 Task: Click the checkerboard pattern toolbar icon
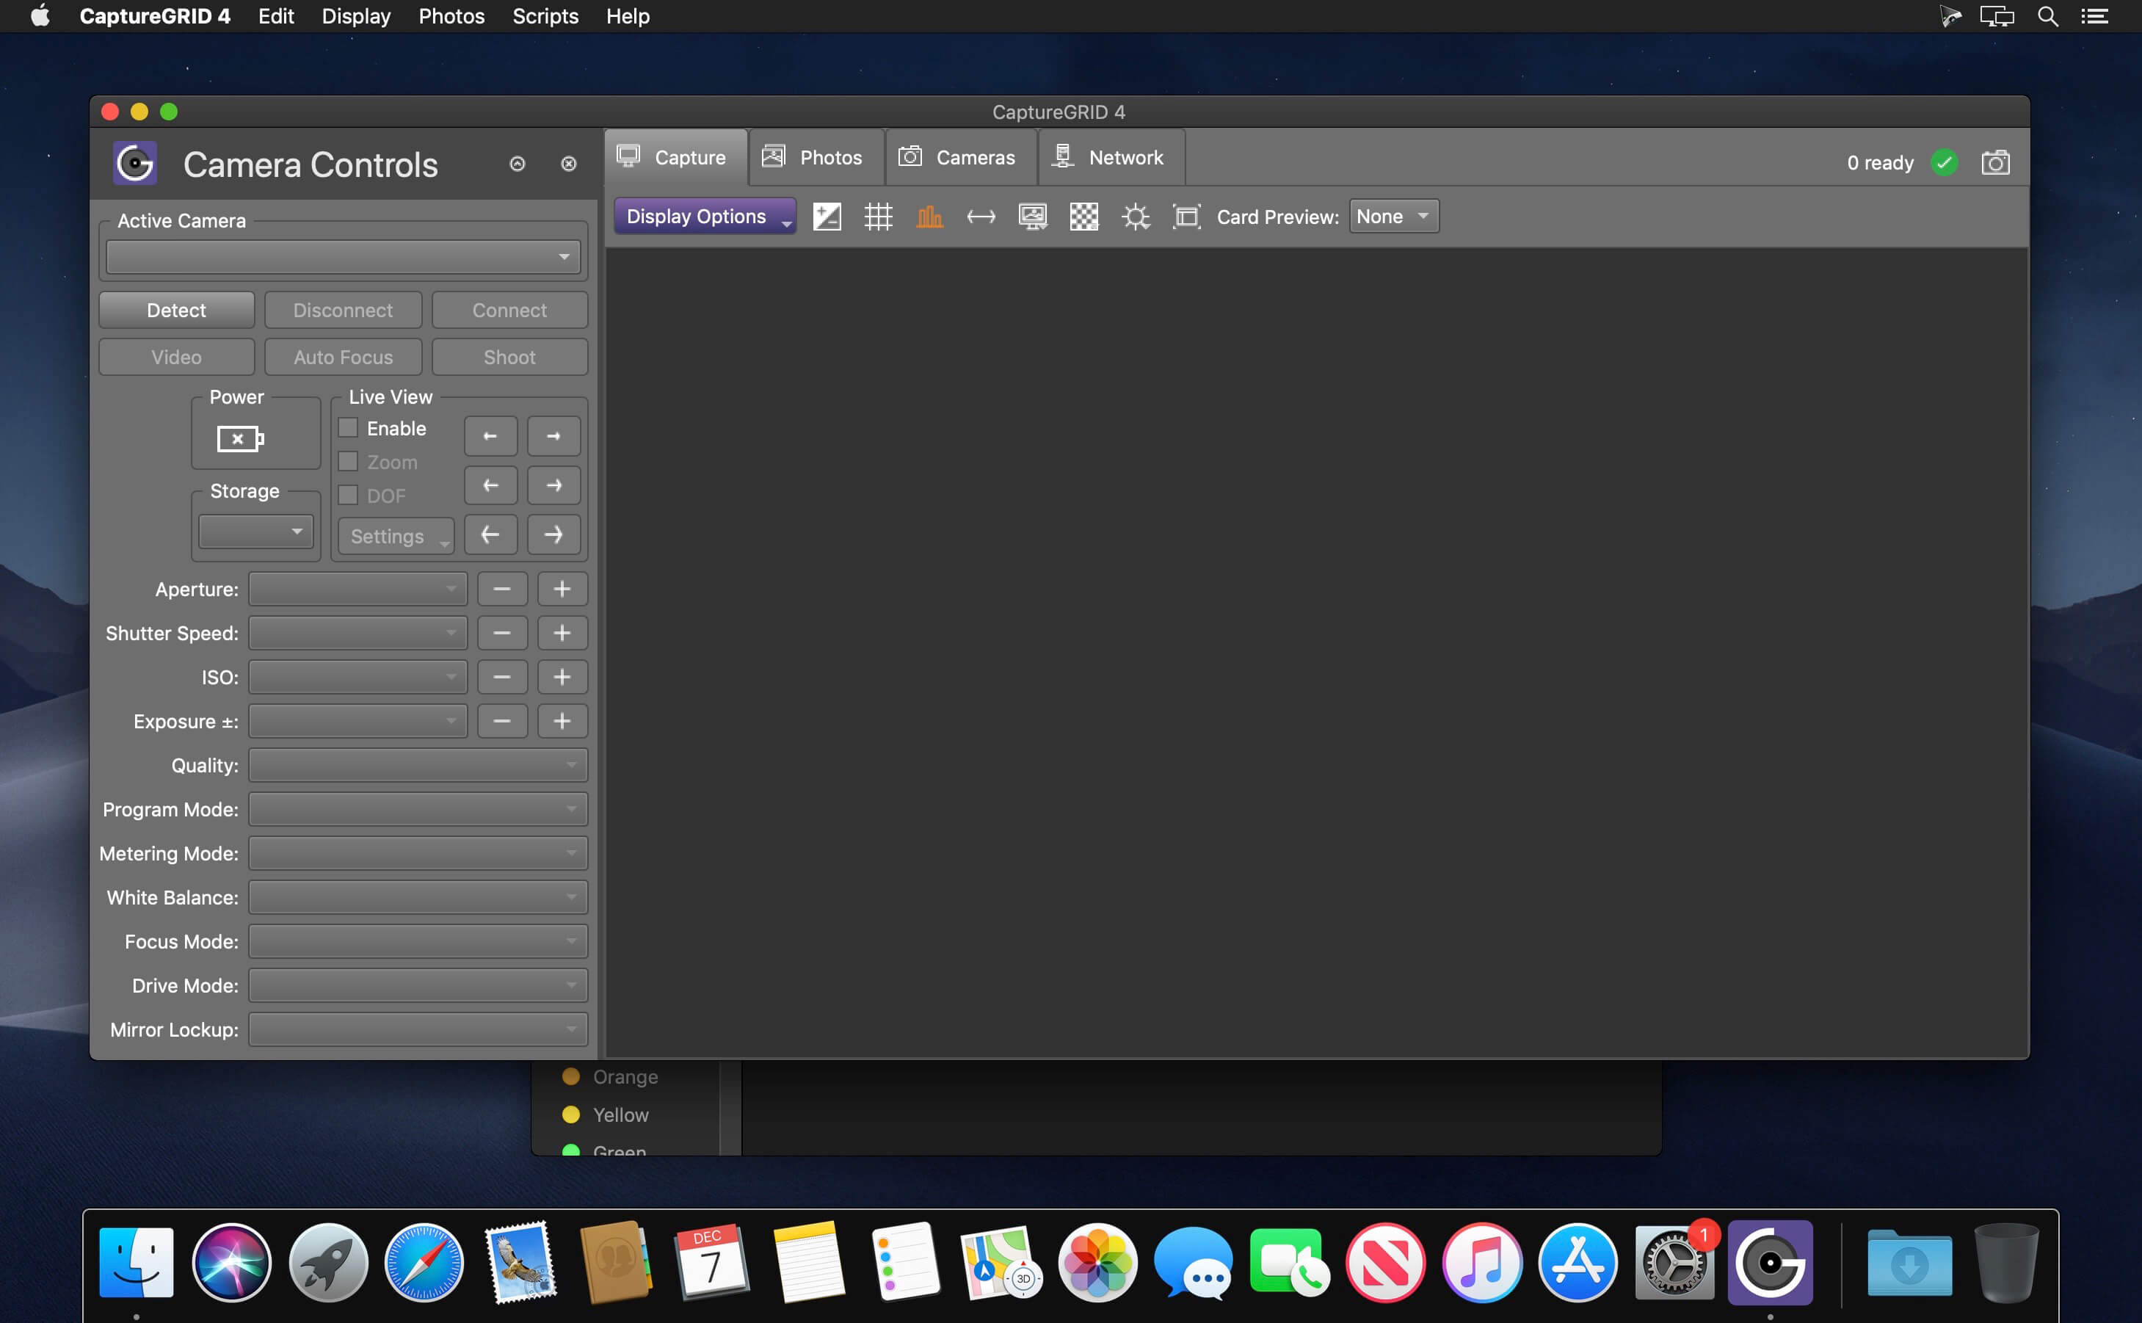[x=1083, y=217]
